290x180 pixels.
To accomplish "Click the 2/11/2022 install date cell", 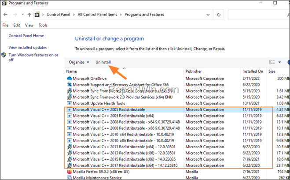I will (251, 79).
